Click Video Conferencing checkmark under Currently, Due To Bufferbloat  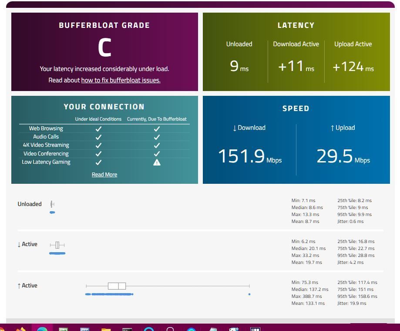pos(157,154)
